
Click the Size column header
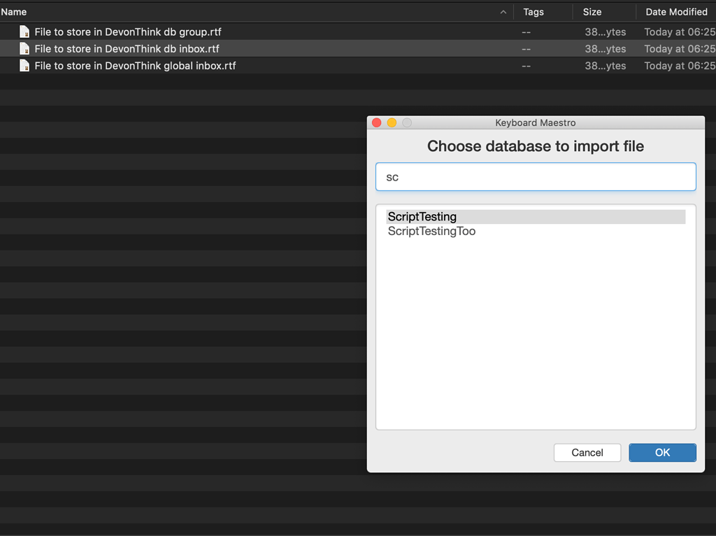[592, 12]
